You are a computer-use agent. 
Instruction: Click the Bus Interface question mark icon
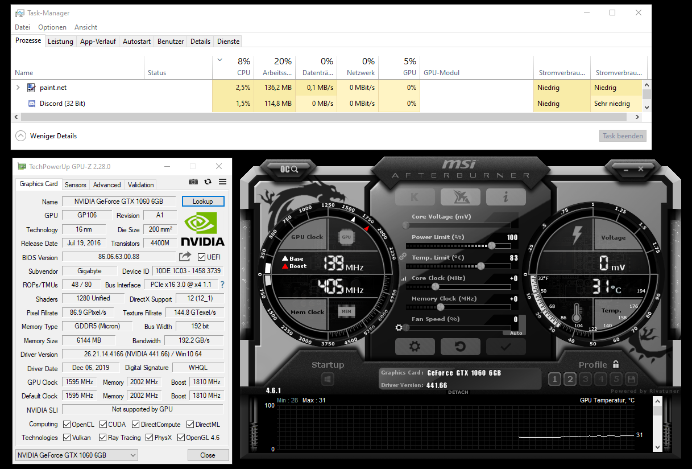(222, 285)
